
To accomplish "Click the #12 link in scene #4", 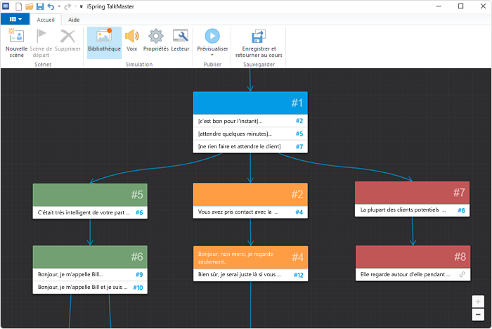I will pos(299,276).
